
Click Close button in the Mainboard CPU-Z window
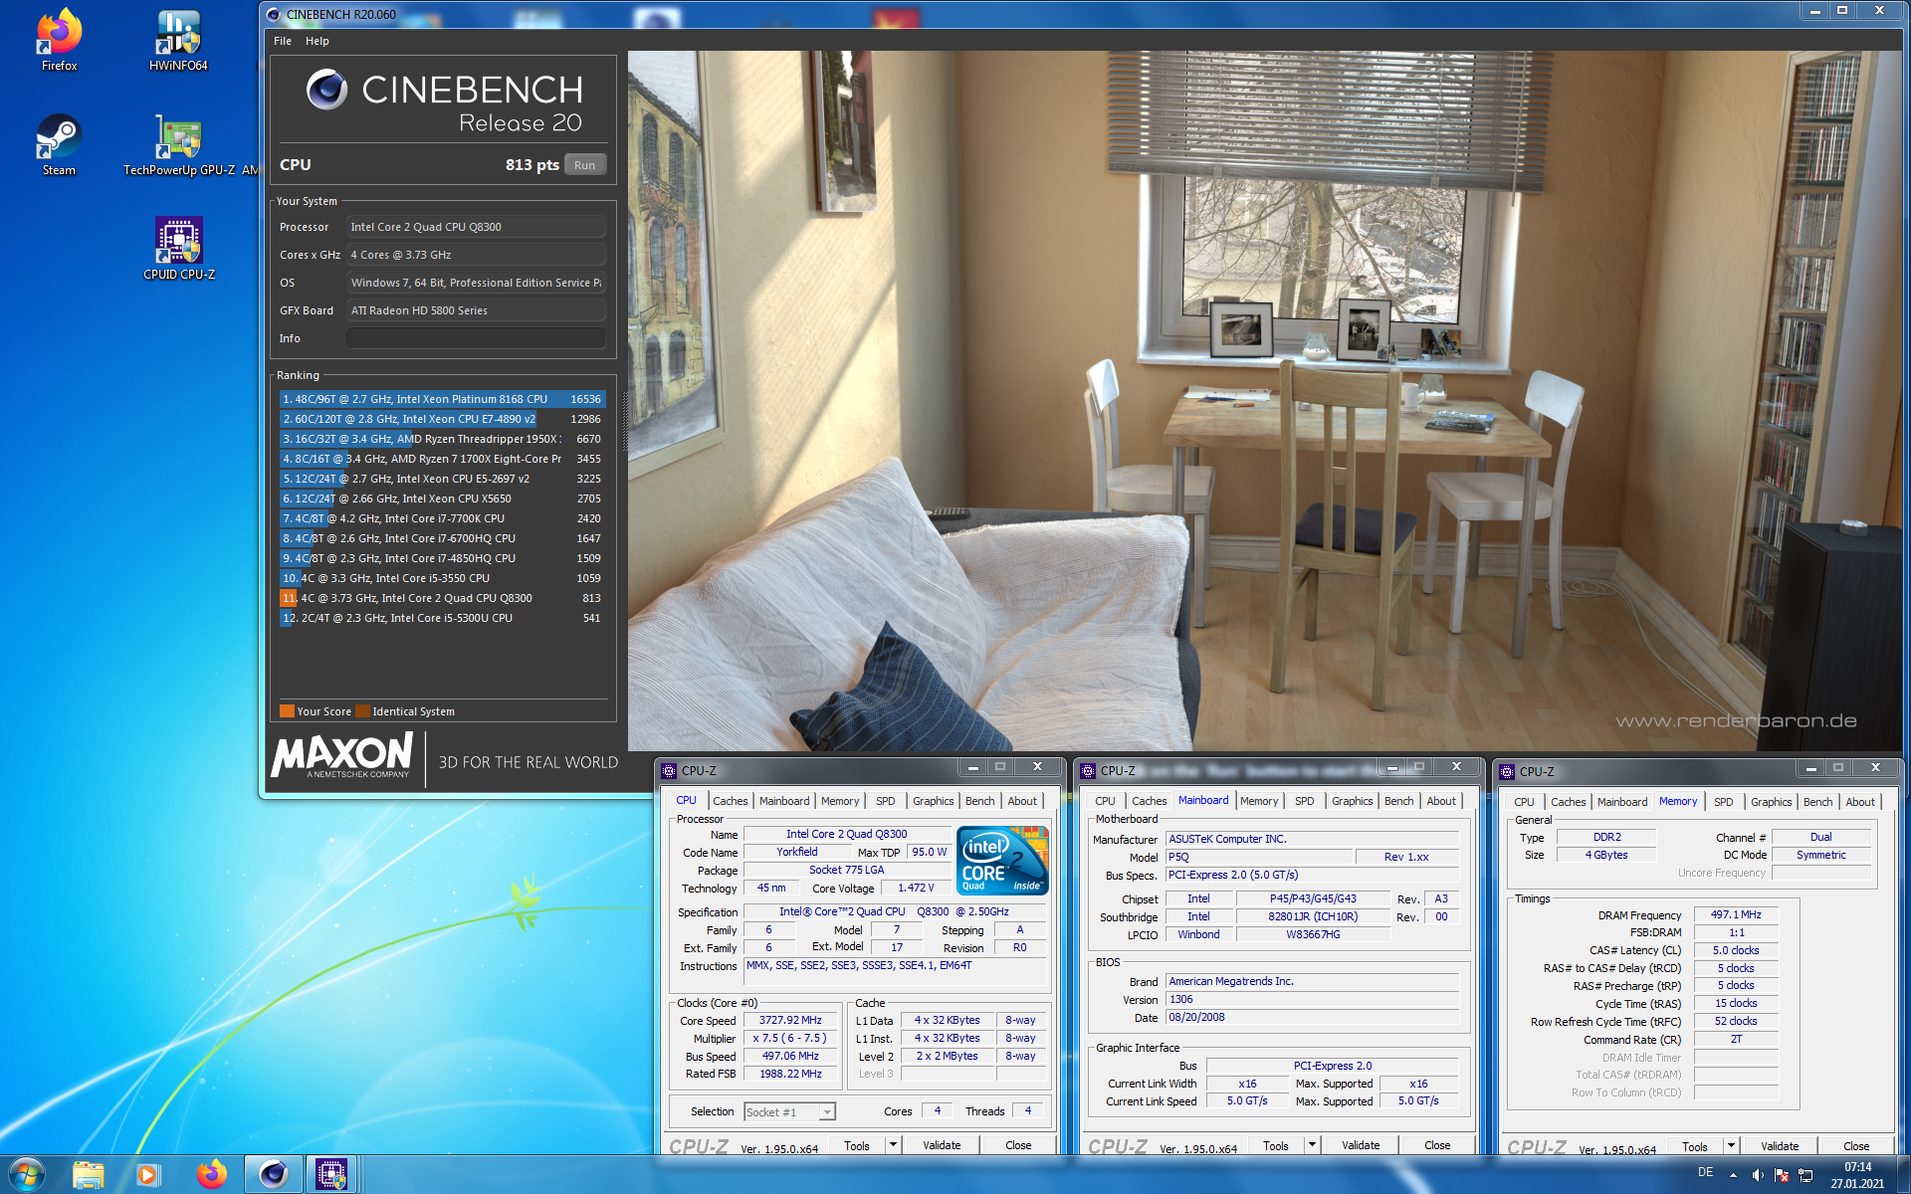tap(1437, 1145)
